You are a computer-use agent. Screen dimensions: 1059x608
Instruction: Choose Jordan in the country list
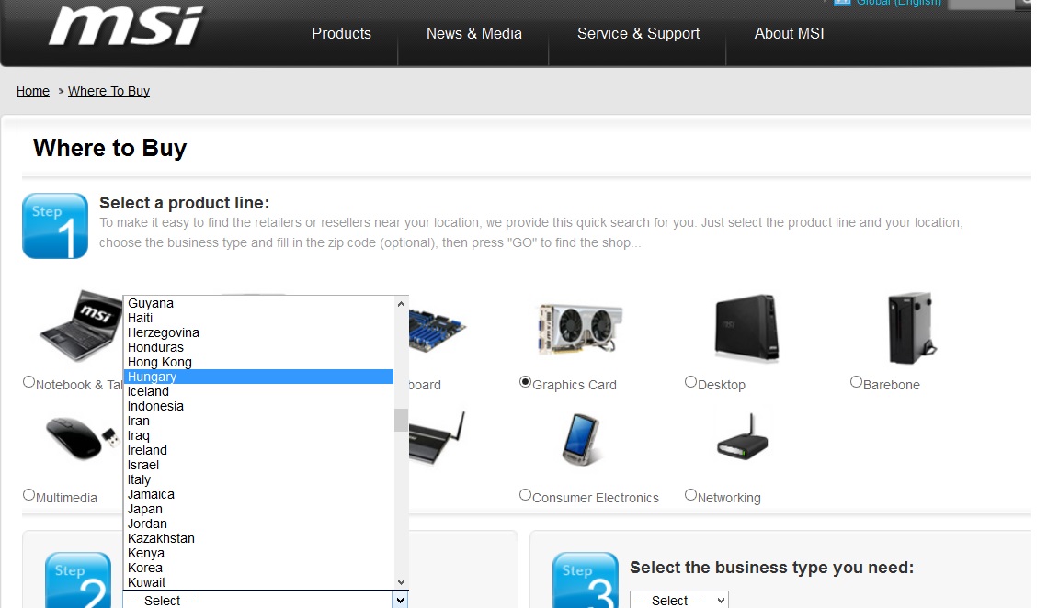(258, 524)
